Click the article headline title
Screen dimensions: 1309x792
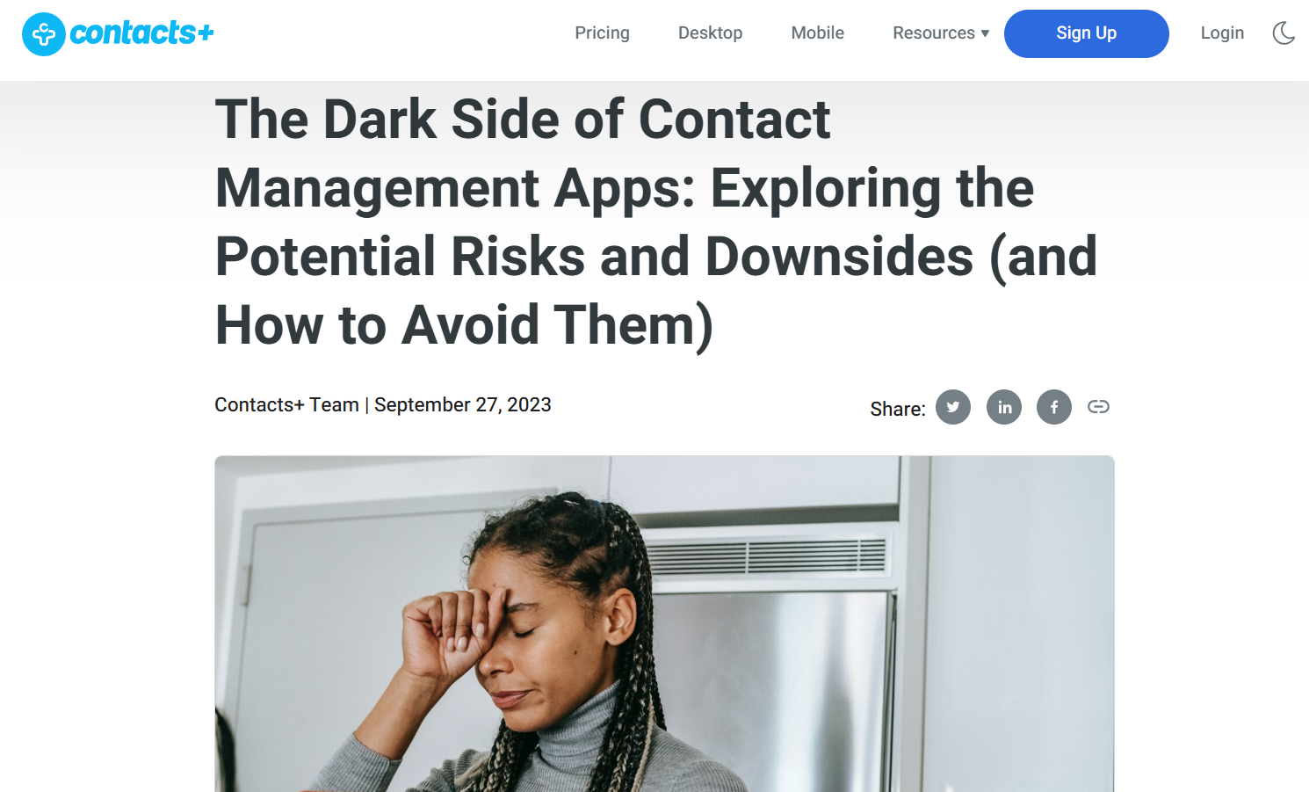tap(656, 222)
